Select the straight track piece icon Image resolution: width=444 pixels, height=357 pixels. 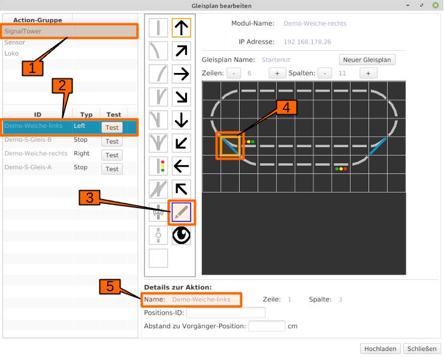click(158, 28)
